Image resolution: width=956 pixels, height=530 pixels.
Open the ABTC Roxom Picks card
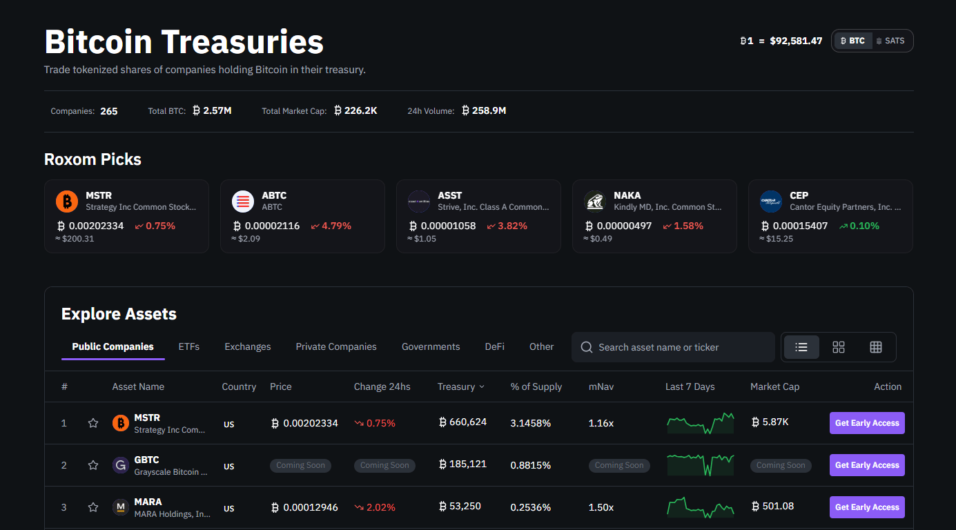coord(302,216)
